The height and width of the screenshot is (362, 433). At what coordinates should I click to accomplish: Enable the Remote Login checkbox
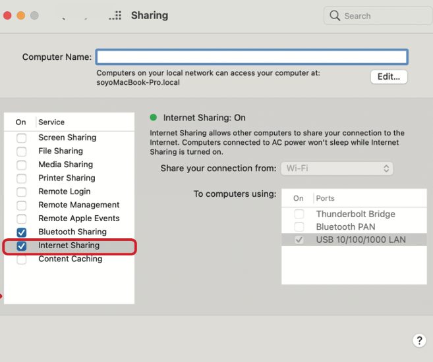(x=22, y=192)
